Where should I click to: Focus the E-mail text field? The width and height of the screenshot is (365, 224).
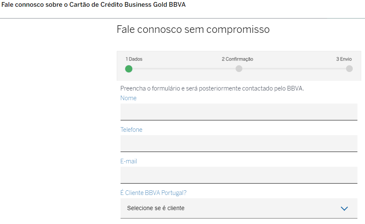[x=239, y=175]
